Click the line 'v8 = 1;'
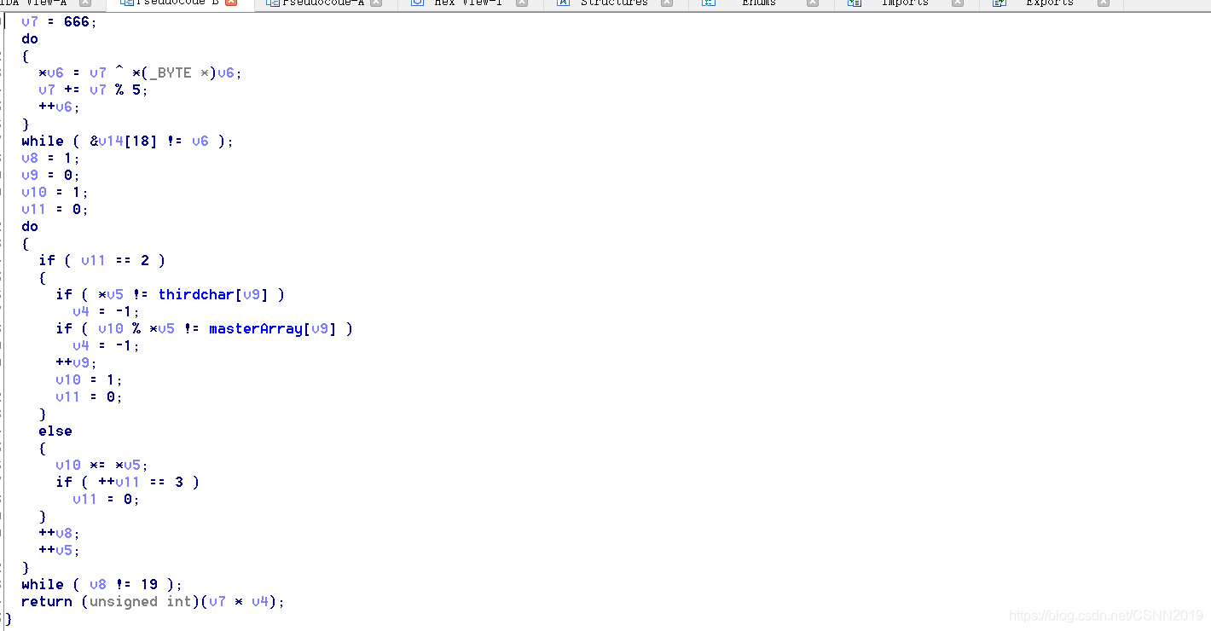This screenshot has height=631, width=1211. 50,158
